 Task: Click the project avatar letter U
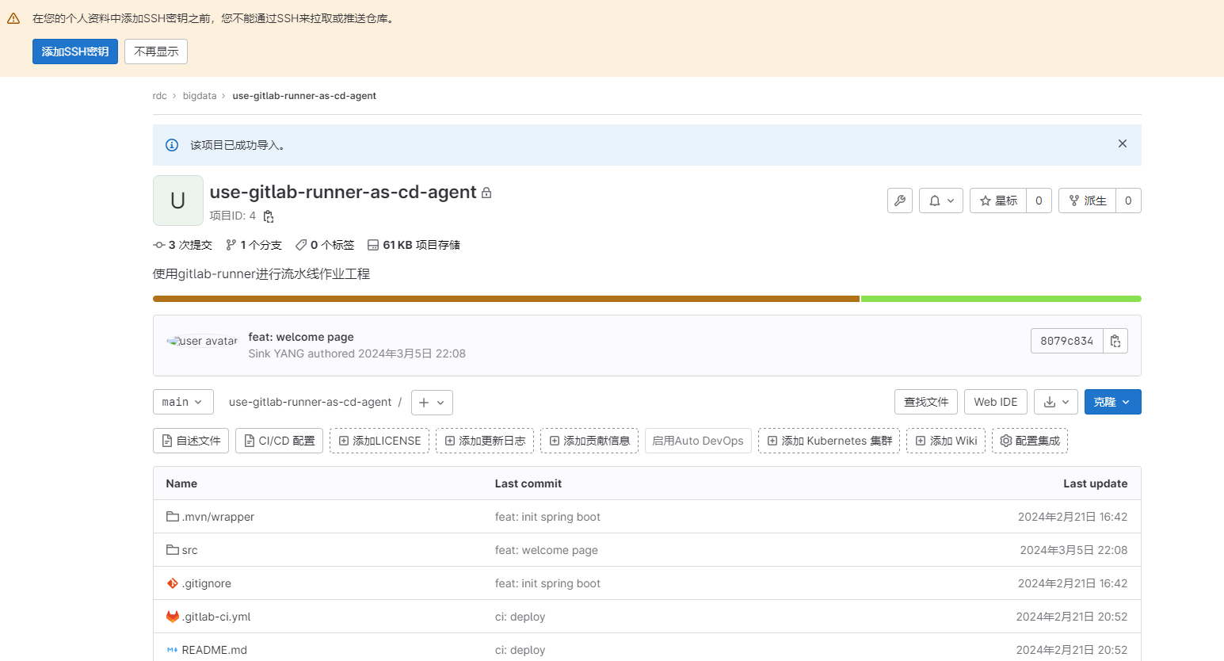click(x=178, y=201)
